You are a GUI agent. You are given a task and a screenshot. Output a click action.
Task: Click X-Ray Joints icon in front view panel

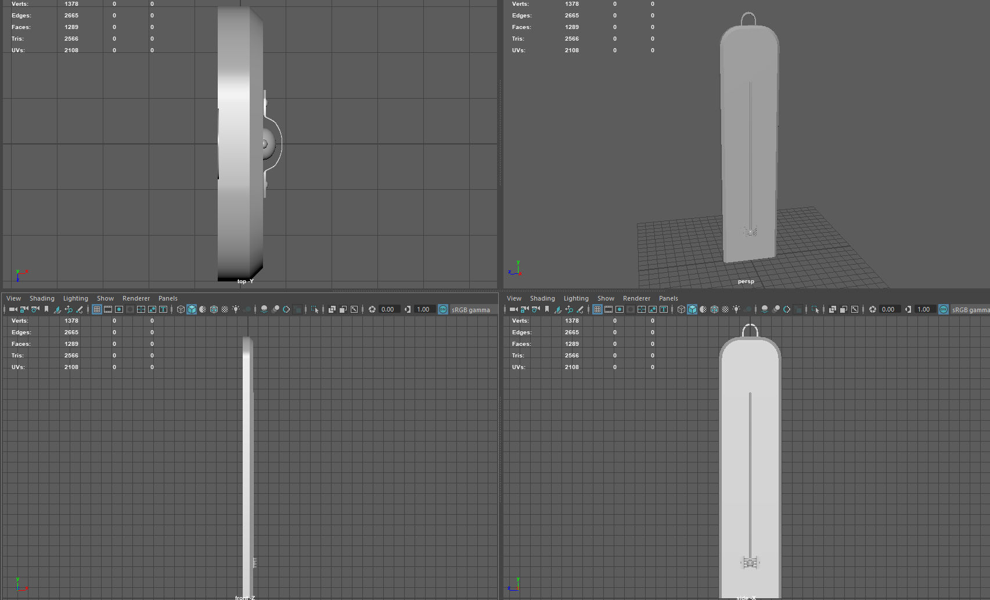click(354, 309)
